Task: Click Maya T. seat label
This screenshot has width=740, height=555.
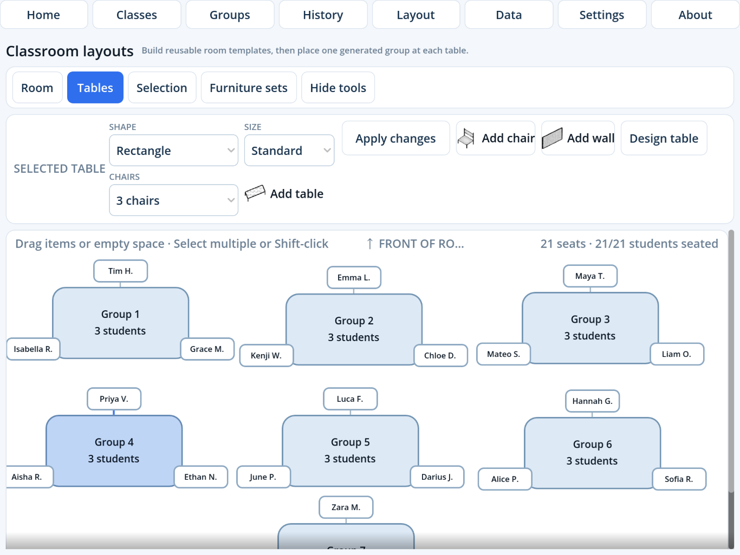Action: click(x=590, y=276)
